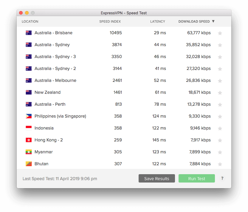This screenshot has height=212, width=248.
Task: Sort by Location column header
Action: (x=30, y=21)
